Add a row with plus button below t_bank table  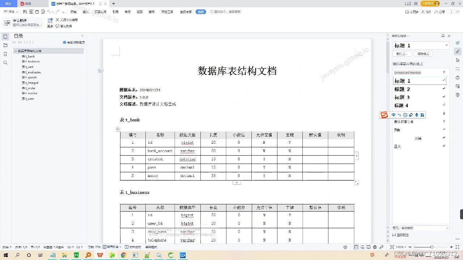tap(237, 183)
